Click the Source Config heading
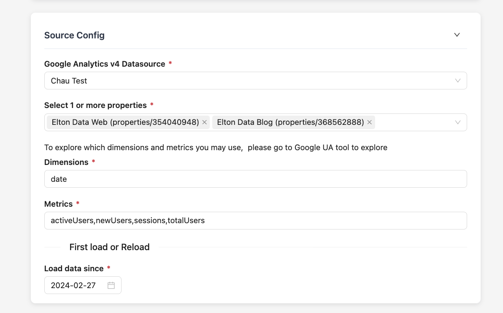This screenshot has height=313, width=503. (74, 35)
